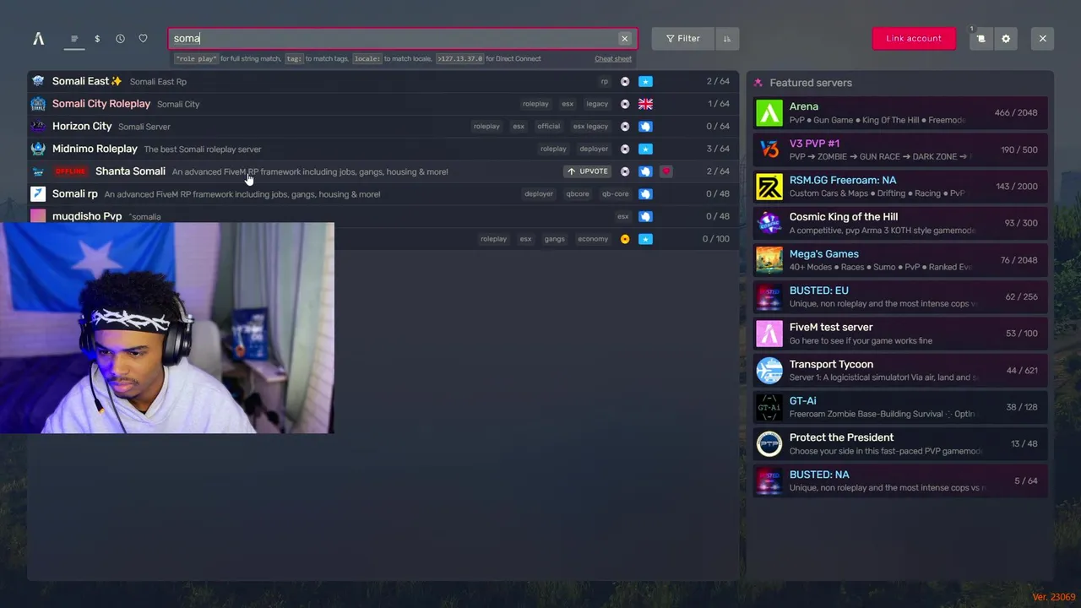Toggle favorite heart on Shanta Somali
Screen dimensions: 1081x608
[x=666, y=171]
